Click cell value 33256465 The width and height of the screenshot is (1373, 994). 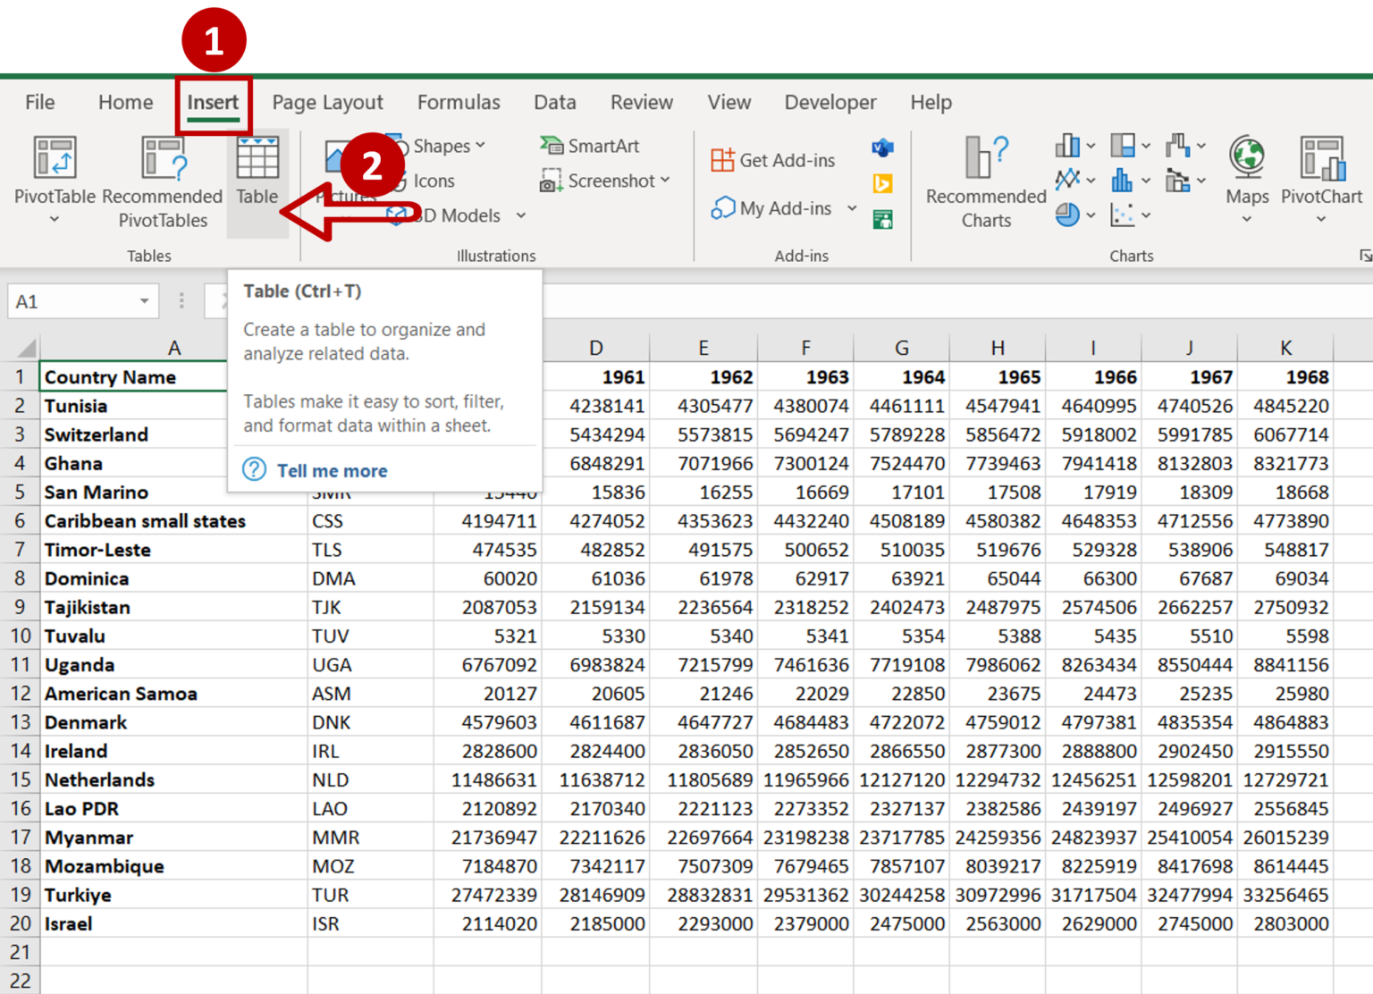(x=1285, y=896)
